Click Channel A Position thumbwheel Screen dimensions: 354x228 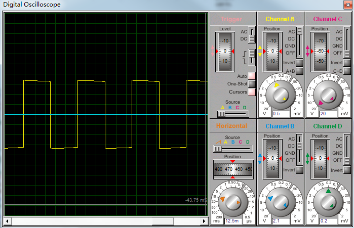pos(272,52)
